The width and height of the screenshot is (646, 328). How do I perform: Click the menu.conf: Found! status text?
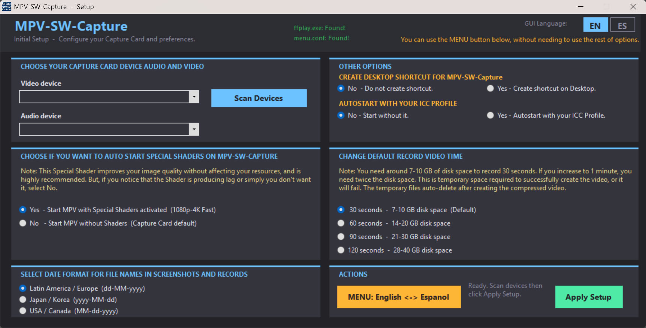pyautogui.click(x=322, y=38)
